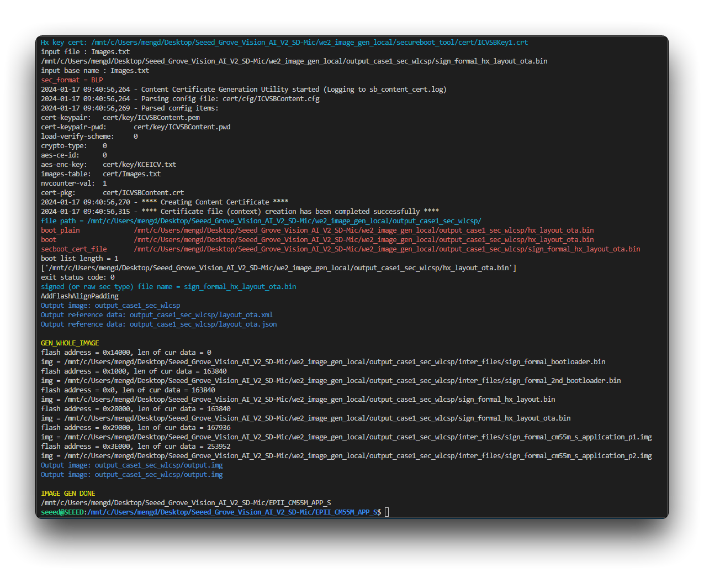The height and width of the screenshot is (572, 704).
Task: Click the 'cert-keypair-pwd:' line
Action: [136, 127]
